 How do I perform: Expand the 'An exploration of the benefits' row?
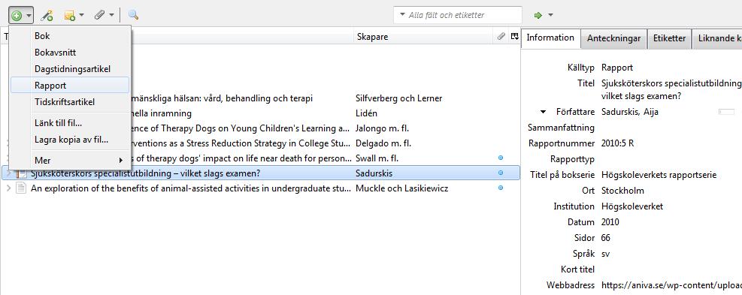8,188
